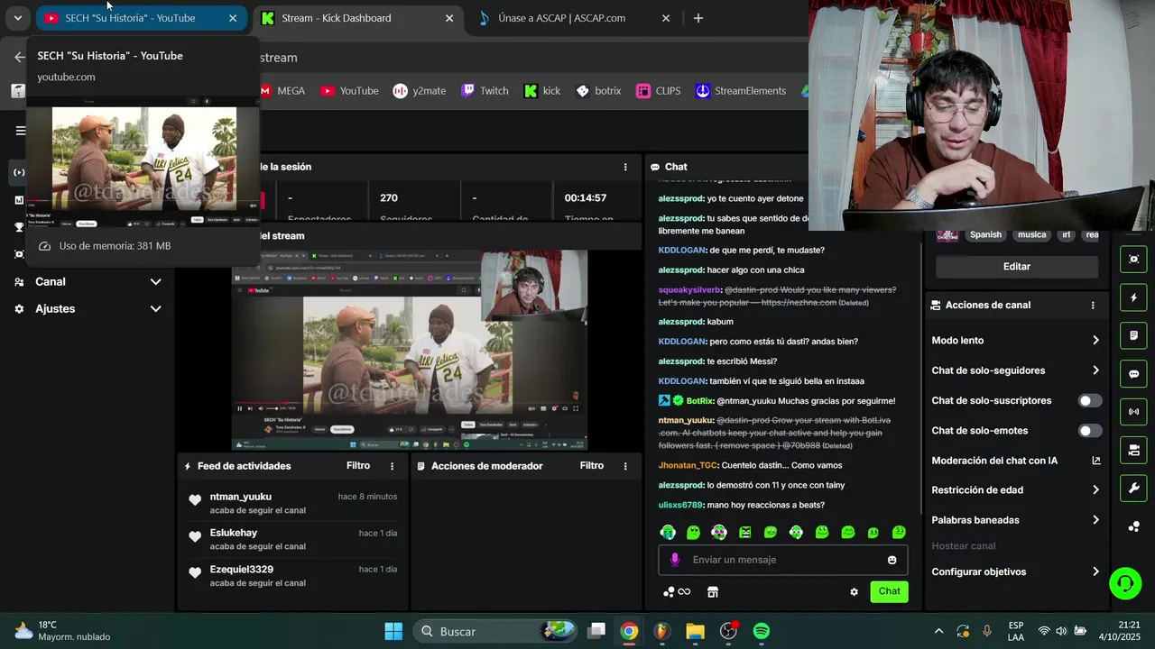Click the wrench tools icon in right rail
Screen dimensions: 1155x649
tap(1134, 489)
